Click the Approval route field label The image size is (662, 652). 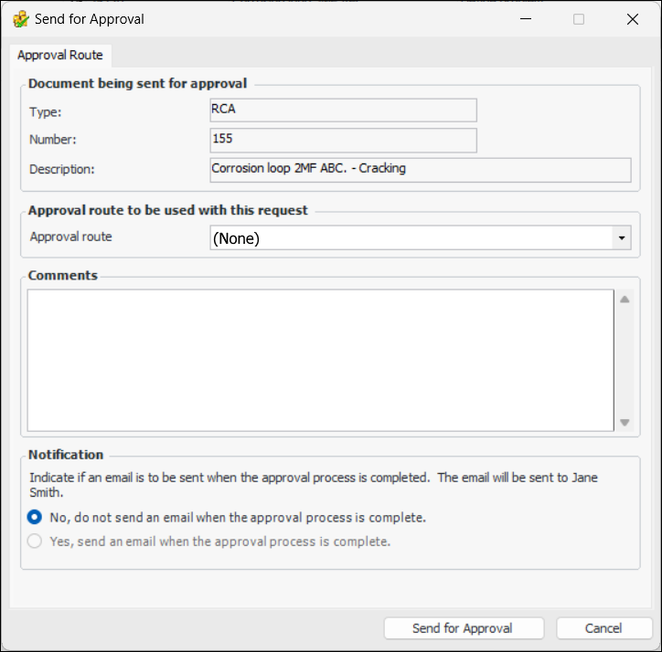[x=71, y=237]
